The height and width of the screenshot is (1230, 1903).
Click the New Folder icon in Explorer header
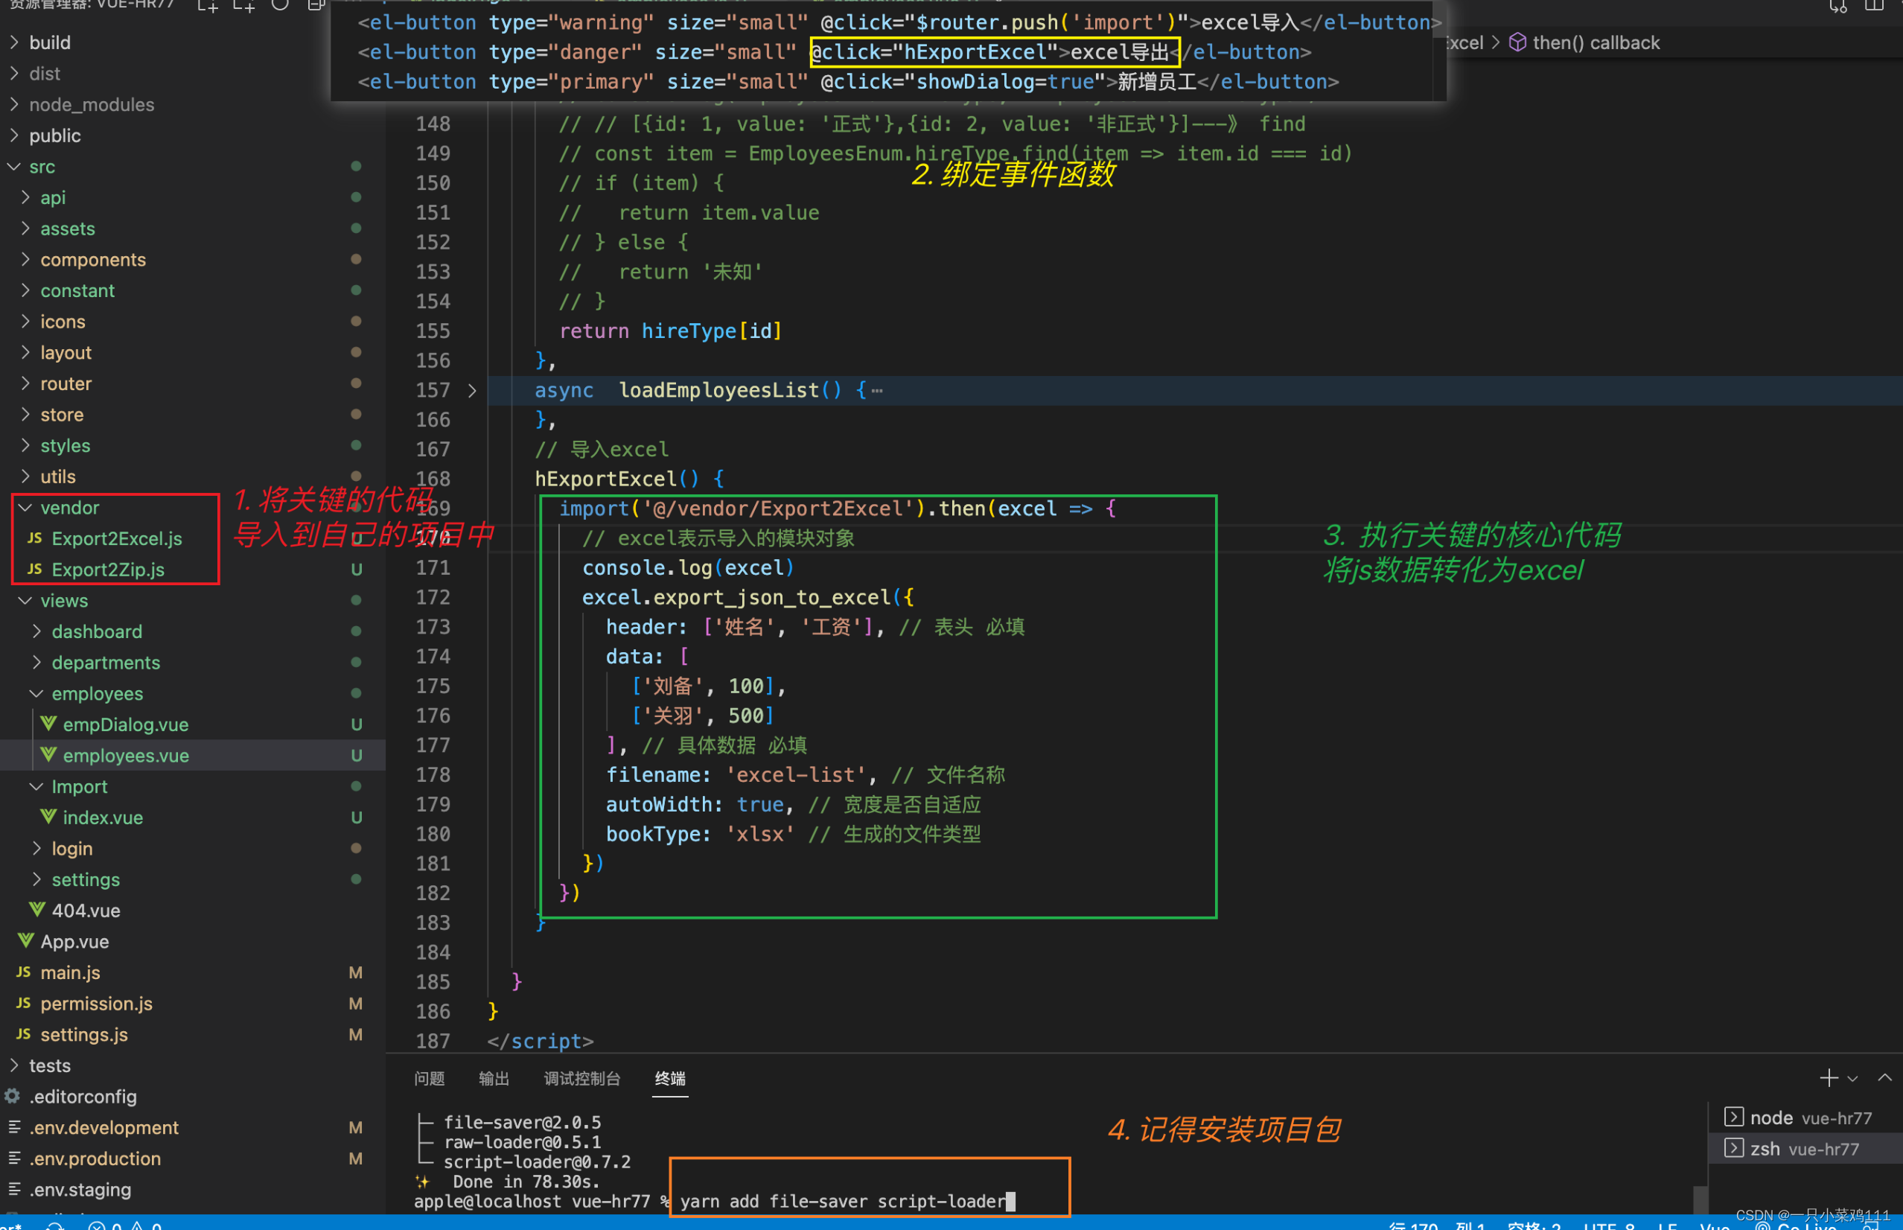pyautogui.click(x=243, y=7)
